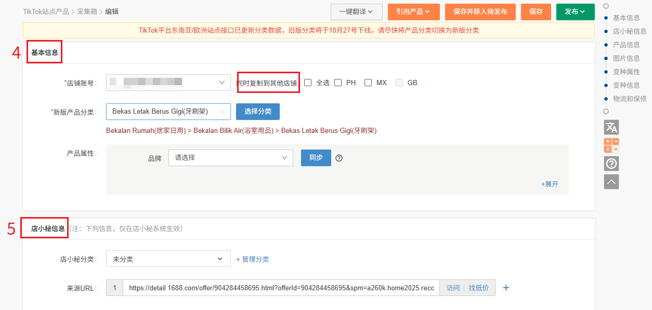Jump to 产品信息 in side navigation

(626, 45)
